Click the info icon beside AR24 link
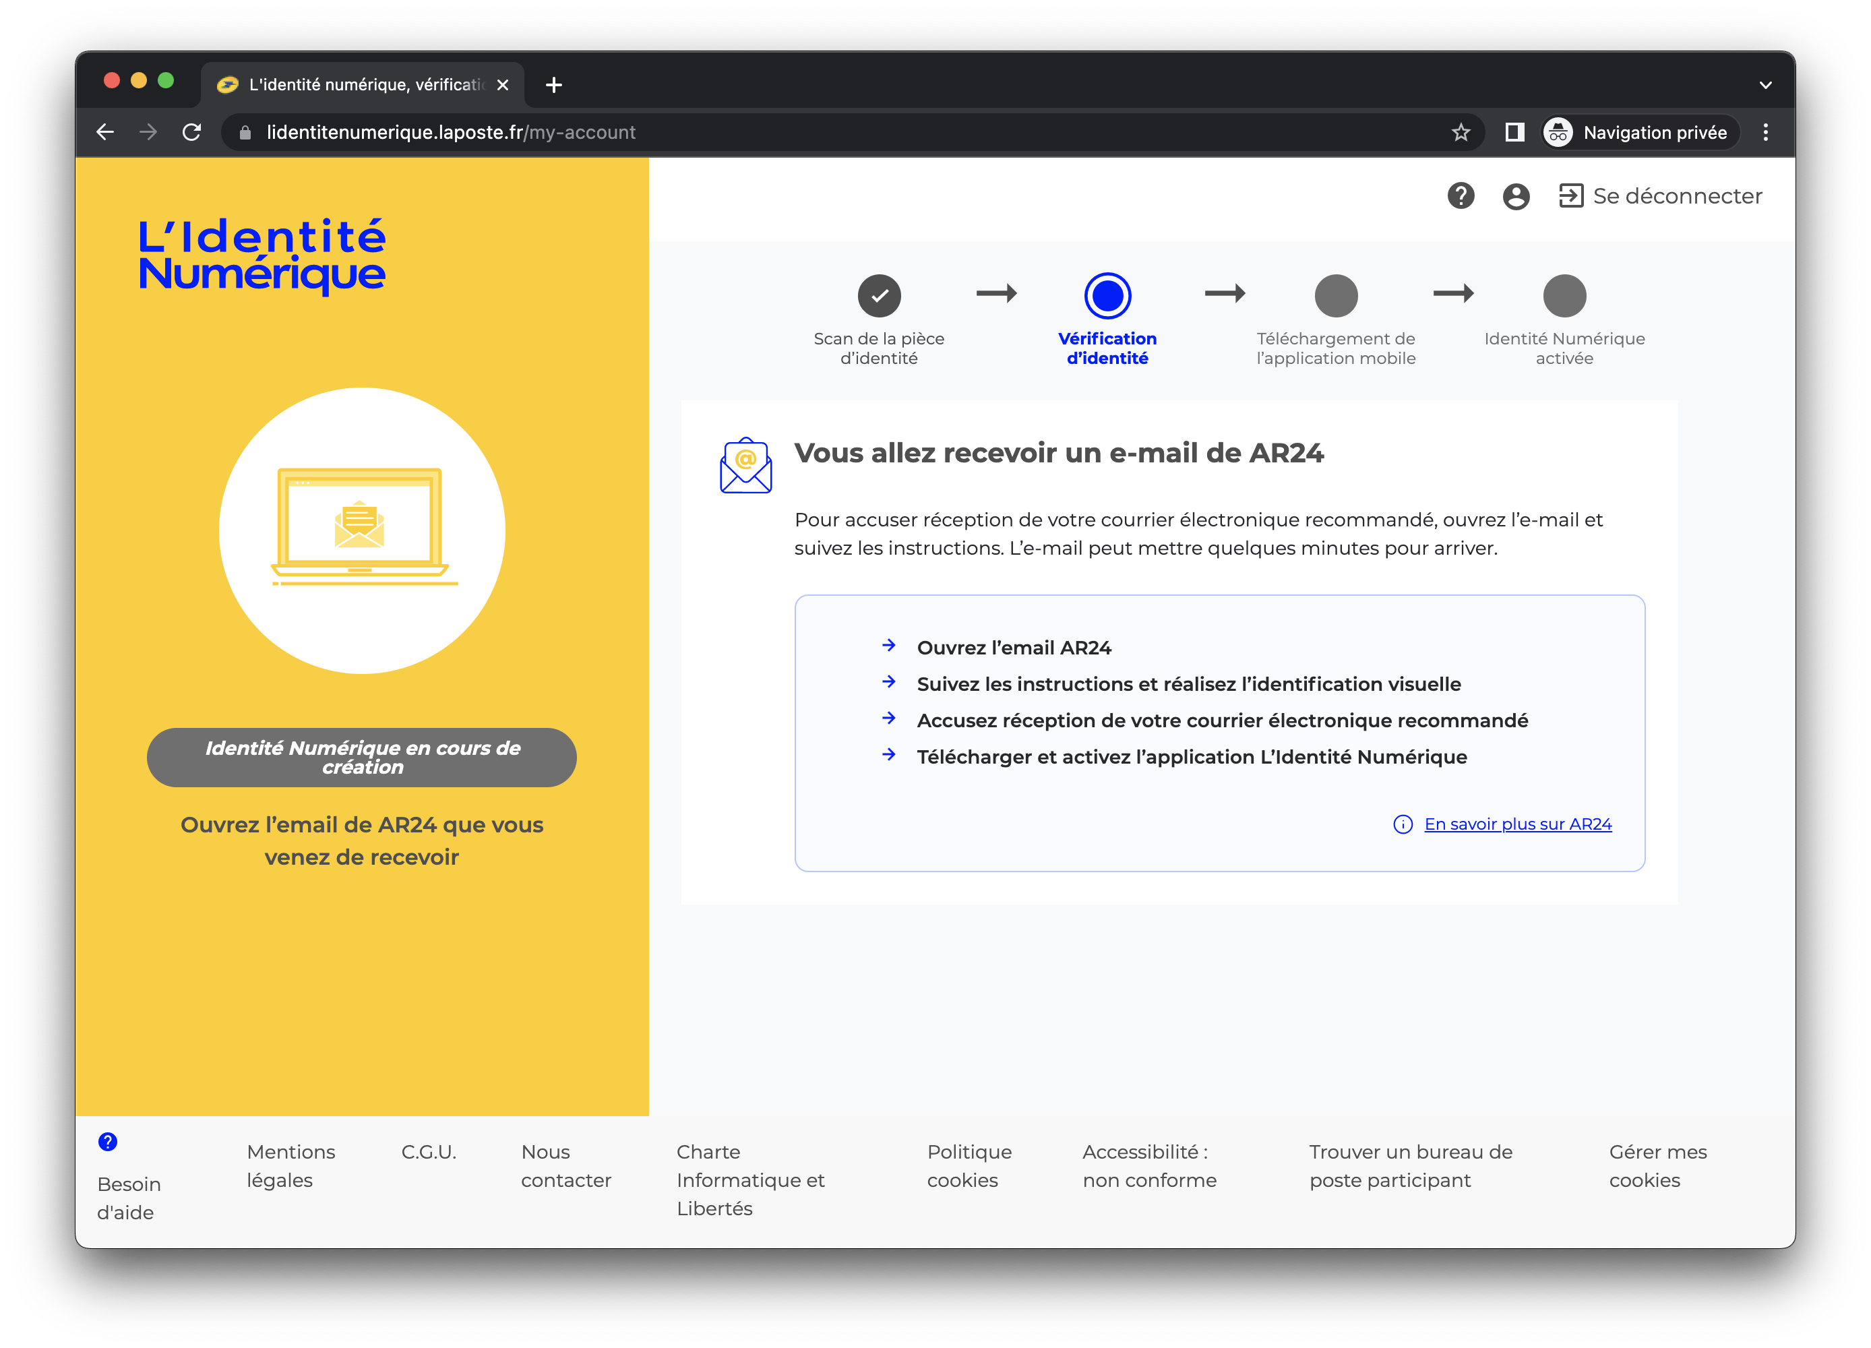1871x1348 pixels. pyautogui.click(x=1403, y=824)
